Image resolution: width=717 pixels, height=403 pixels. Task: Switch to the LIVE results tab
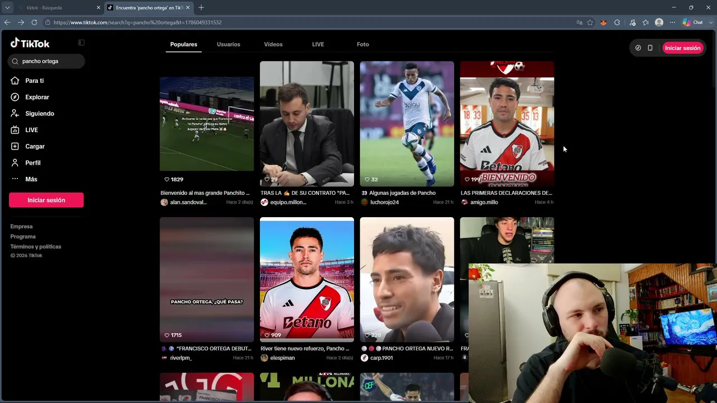[318, 44]
